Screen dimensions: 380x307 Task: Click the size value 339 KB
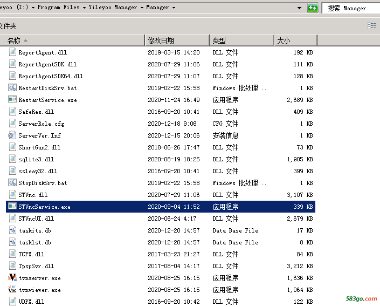coord(303,207)
